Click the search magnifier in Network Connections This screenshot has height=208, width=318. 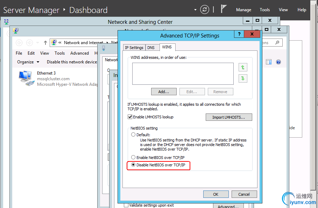tap(277, 43)
